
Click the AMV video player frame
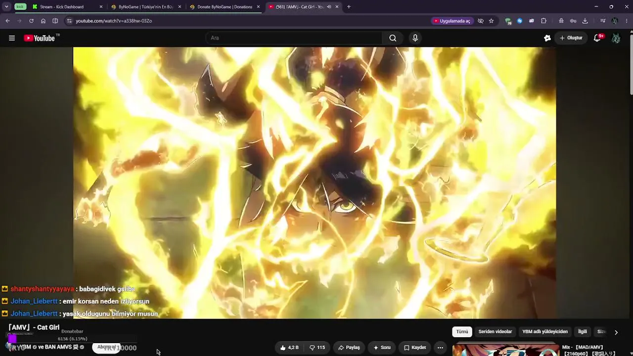coord(315,183)
